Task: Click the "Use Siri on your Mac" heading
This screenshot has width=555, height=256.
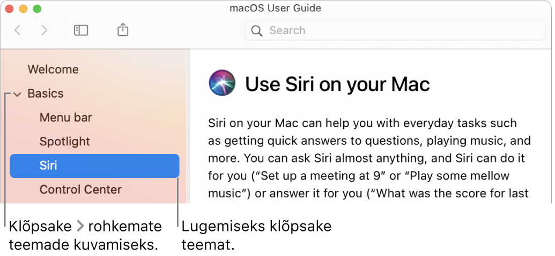Action: pos(337,84)
